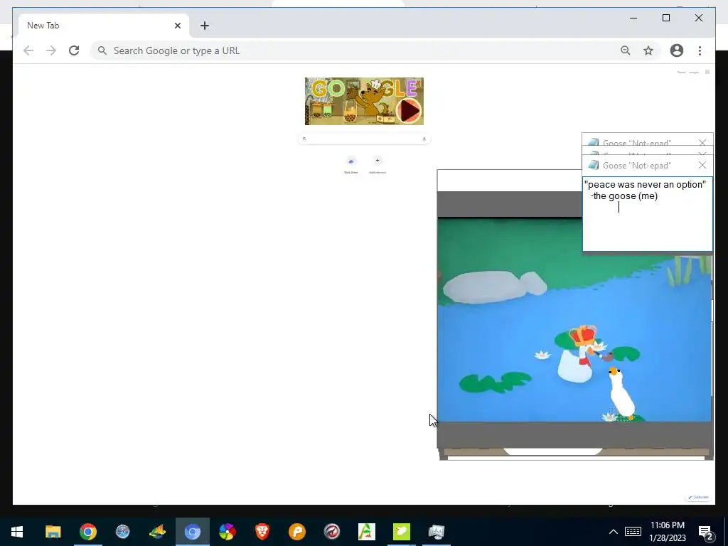Minimize the Chrome window
Image resolution: width=728 pixels, height=546 pixels.
point(633,18)
